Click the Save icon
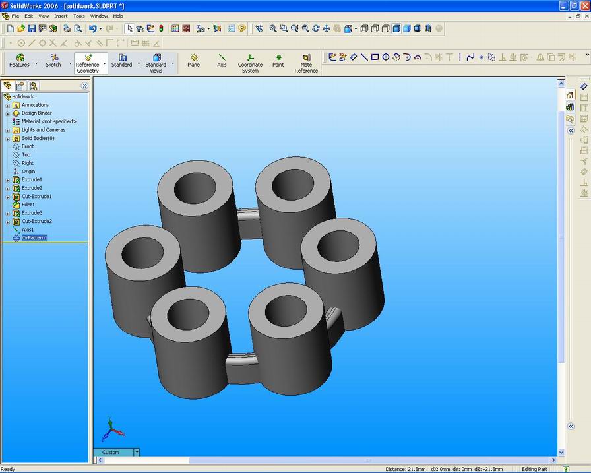This screenshot has width=591, height=473. [x=32, y=28]
